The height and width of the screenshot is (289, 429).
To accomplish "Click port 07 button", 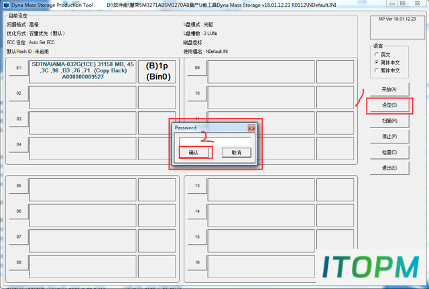I will point(19,237).
